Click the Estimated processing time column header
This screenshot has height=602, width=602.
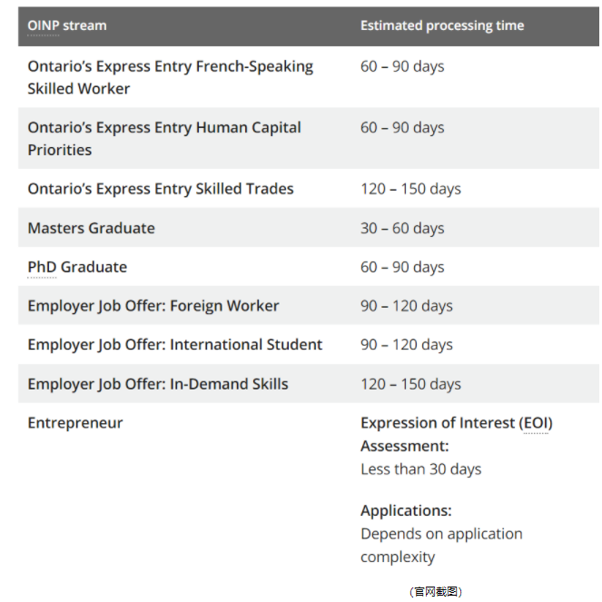[441, 25]
